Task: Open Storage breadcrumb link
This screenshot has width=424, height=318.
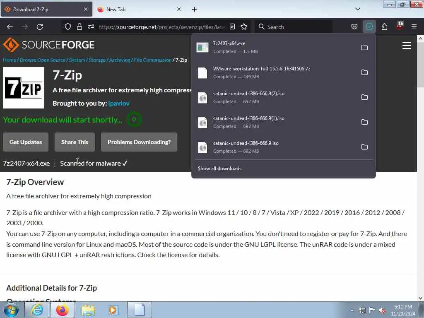Action: (x=97, y=60)
